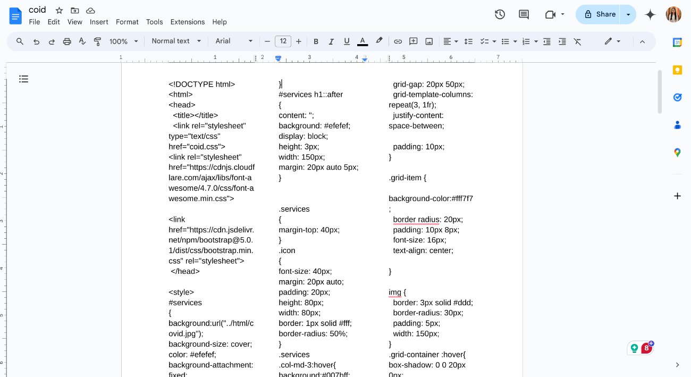Viewport: 691px width, 377px height.
Task: Open the text color picker
Action: [362, 41]
